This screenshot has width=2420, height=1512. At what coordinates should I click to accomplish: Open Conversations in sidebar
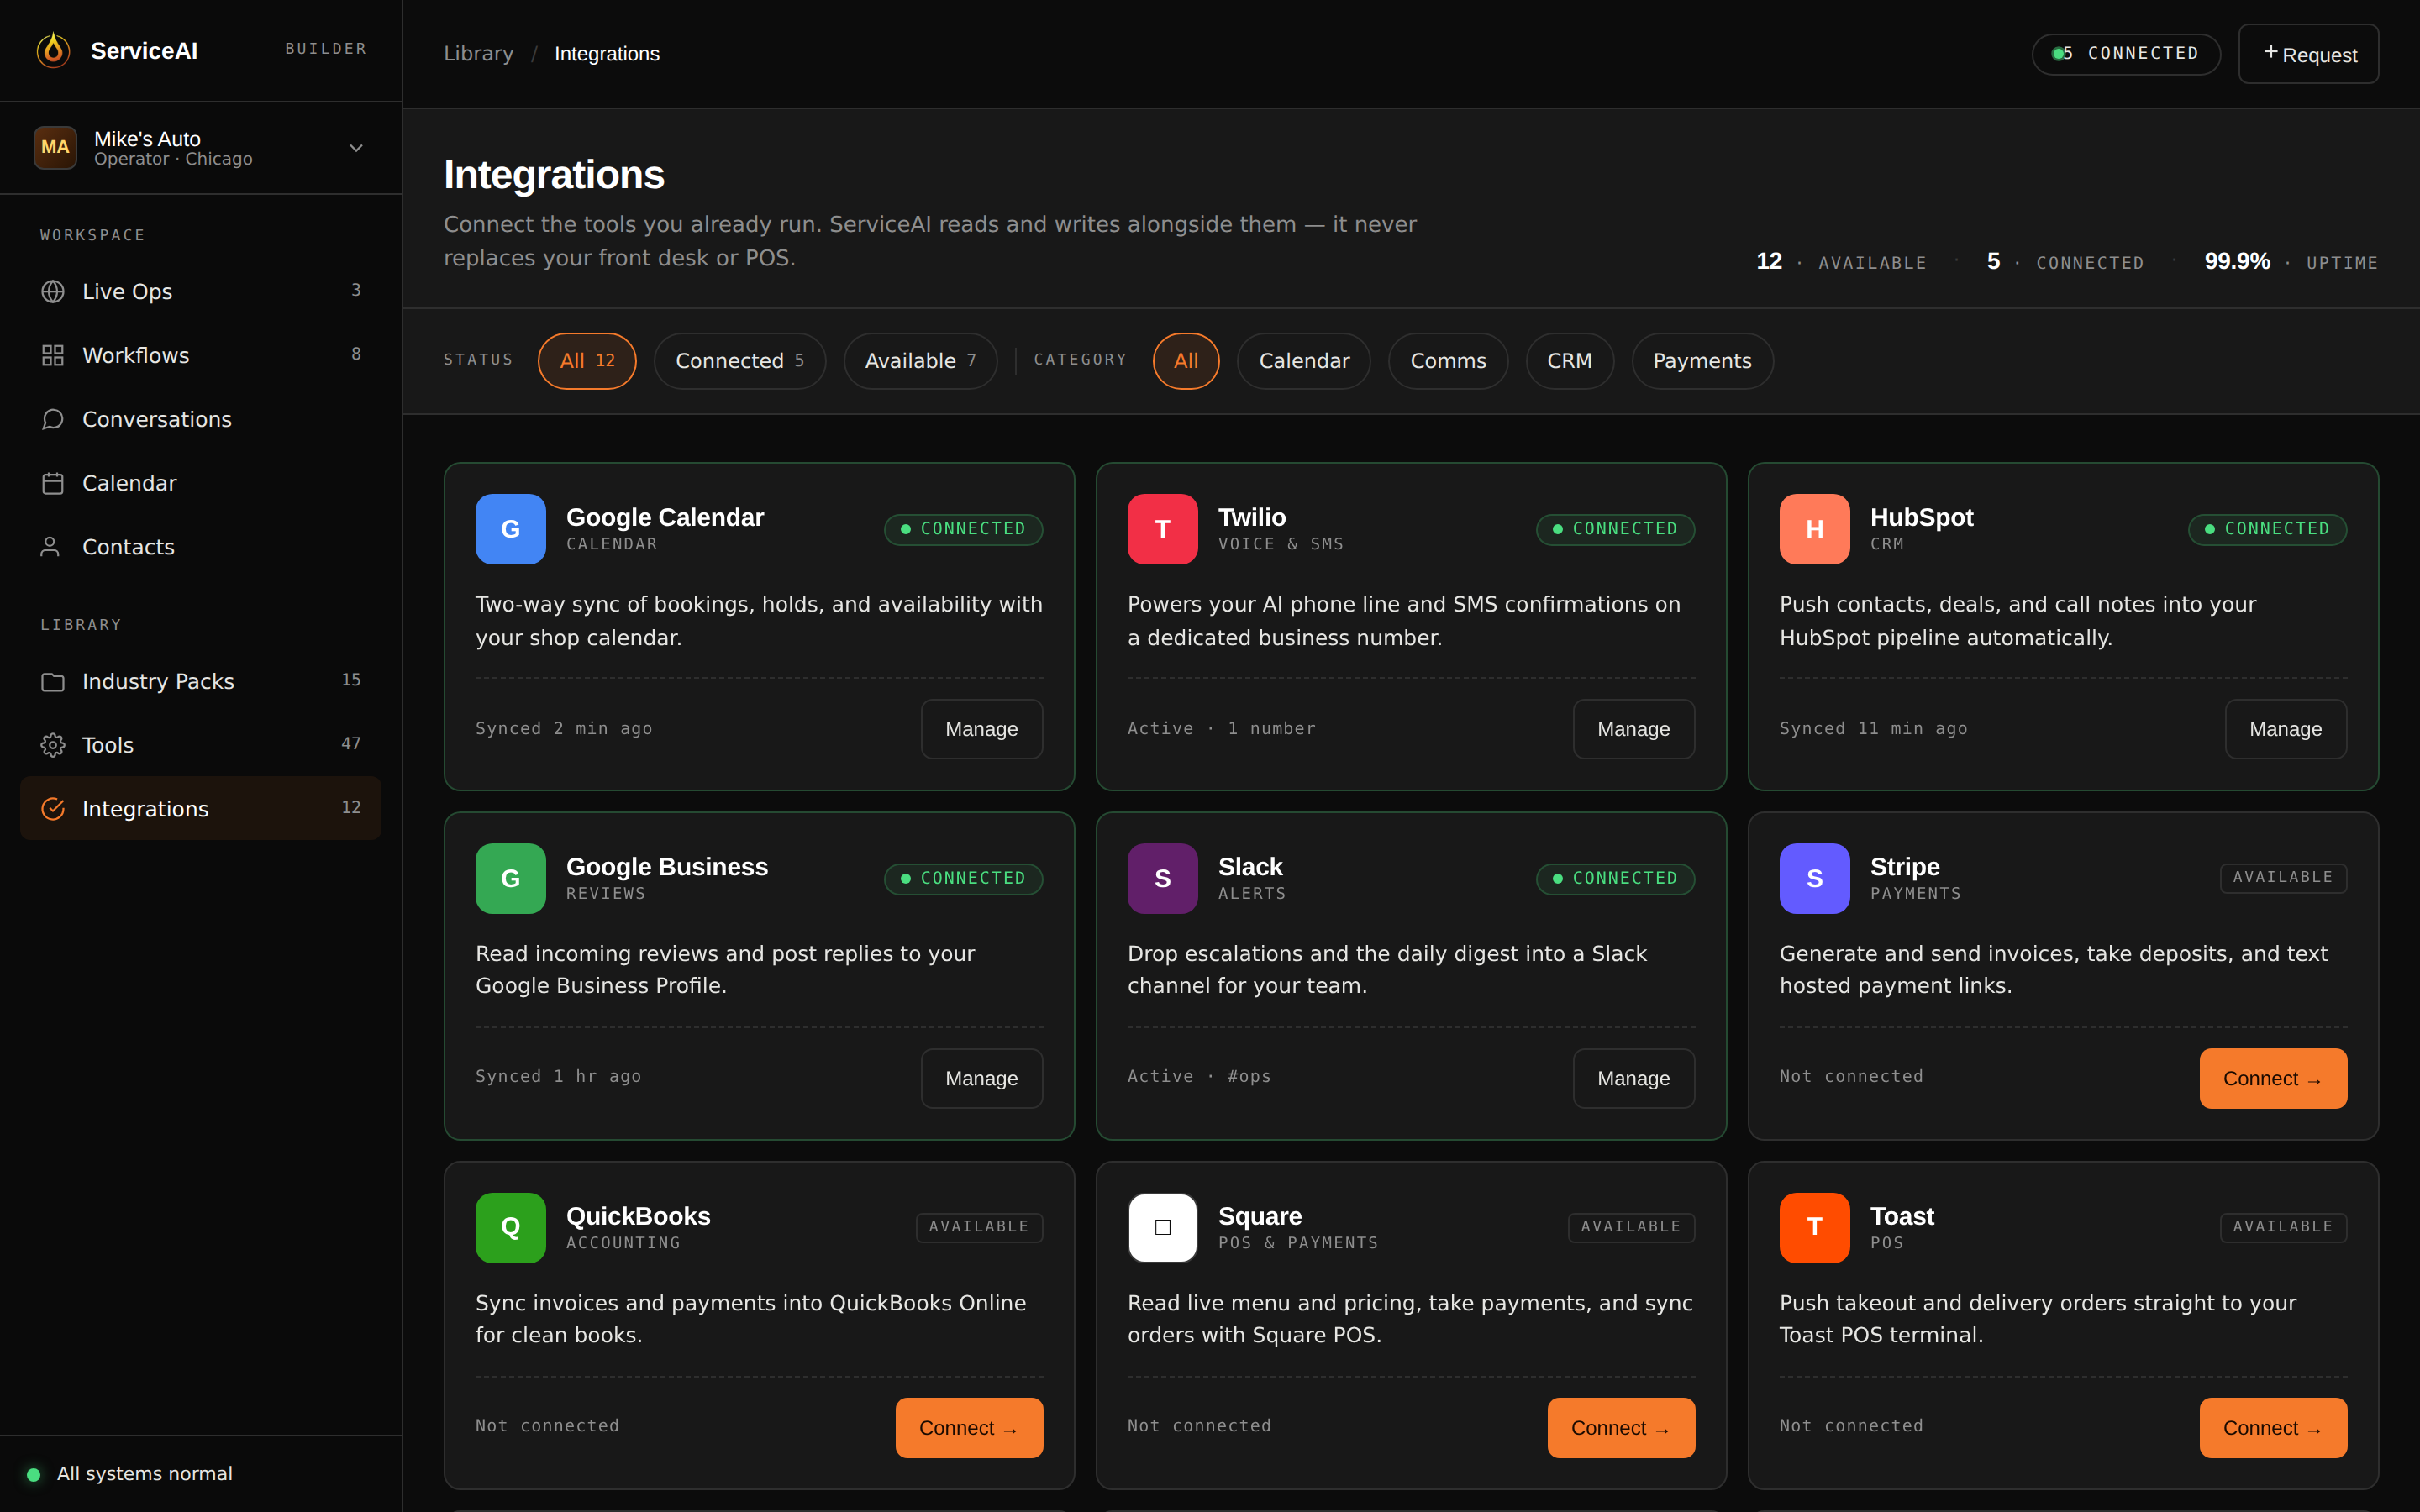pos(200,419)
